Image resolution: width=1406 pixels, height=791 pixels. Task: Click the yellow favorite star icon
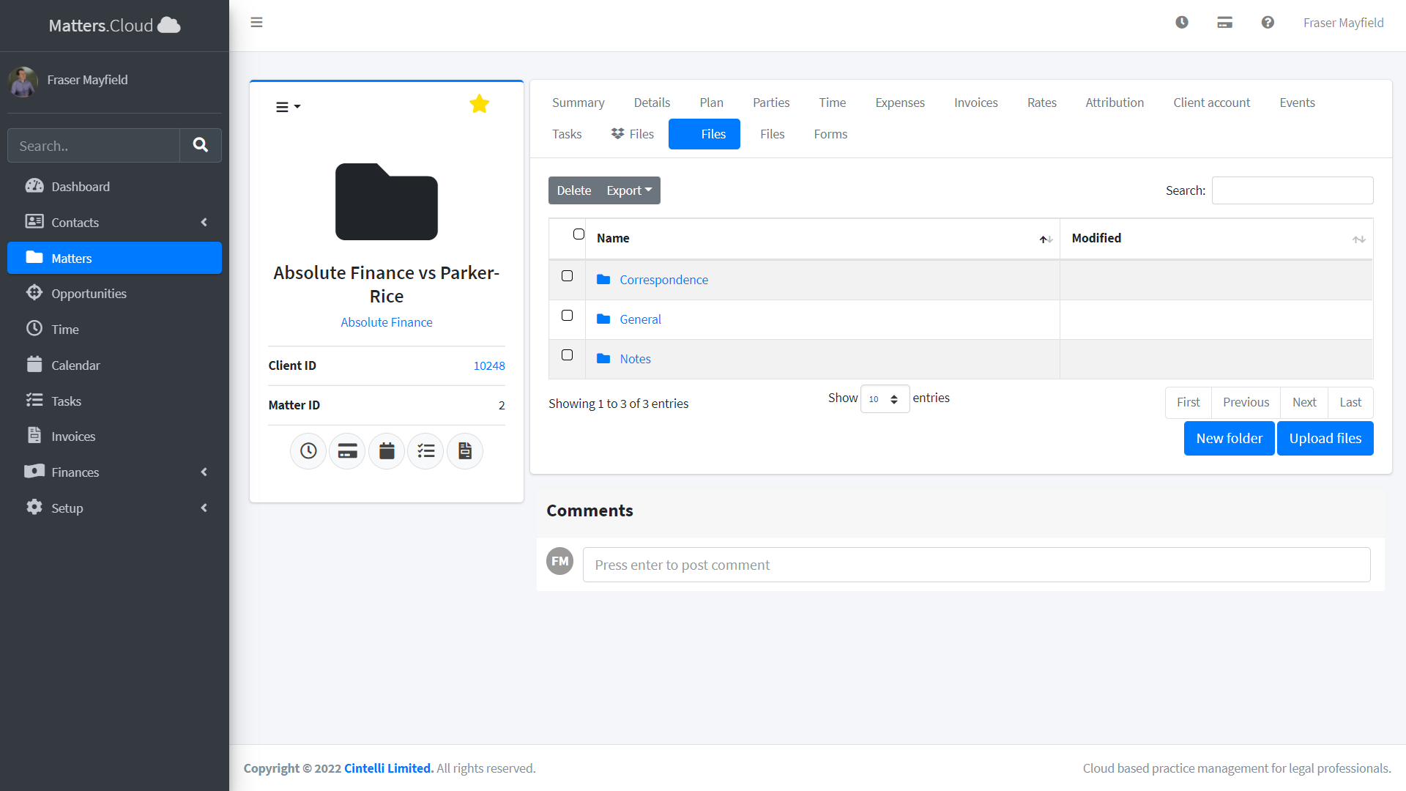479,104
